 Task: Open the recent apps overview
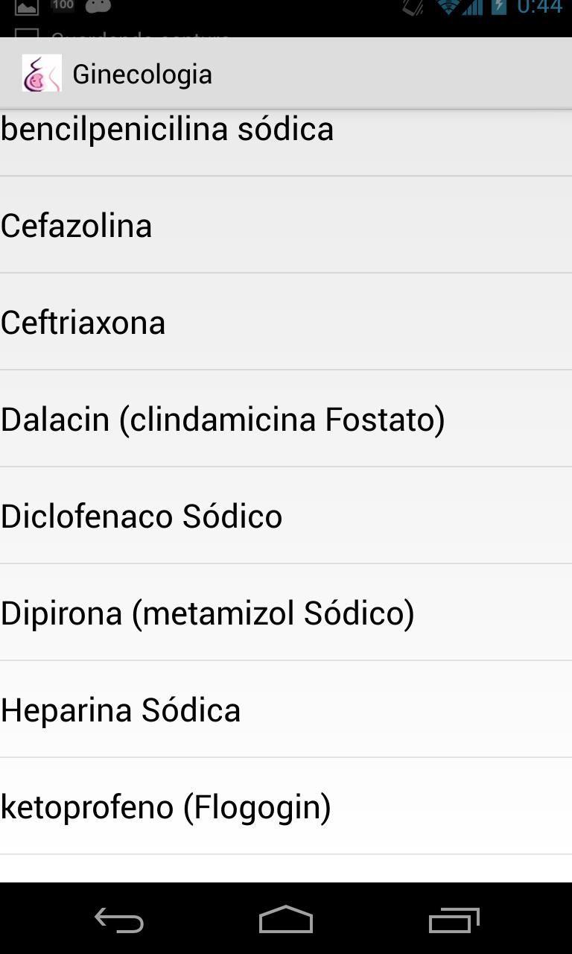tap(454, 921)
